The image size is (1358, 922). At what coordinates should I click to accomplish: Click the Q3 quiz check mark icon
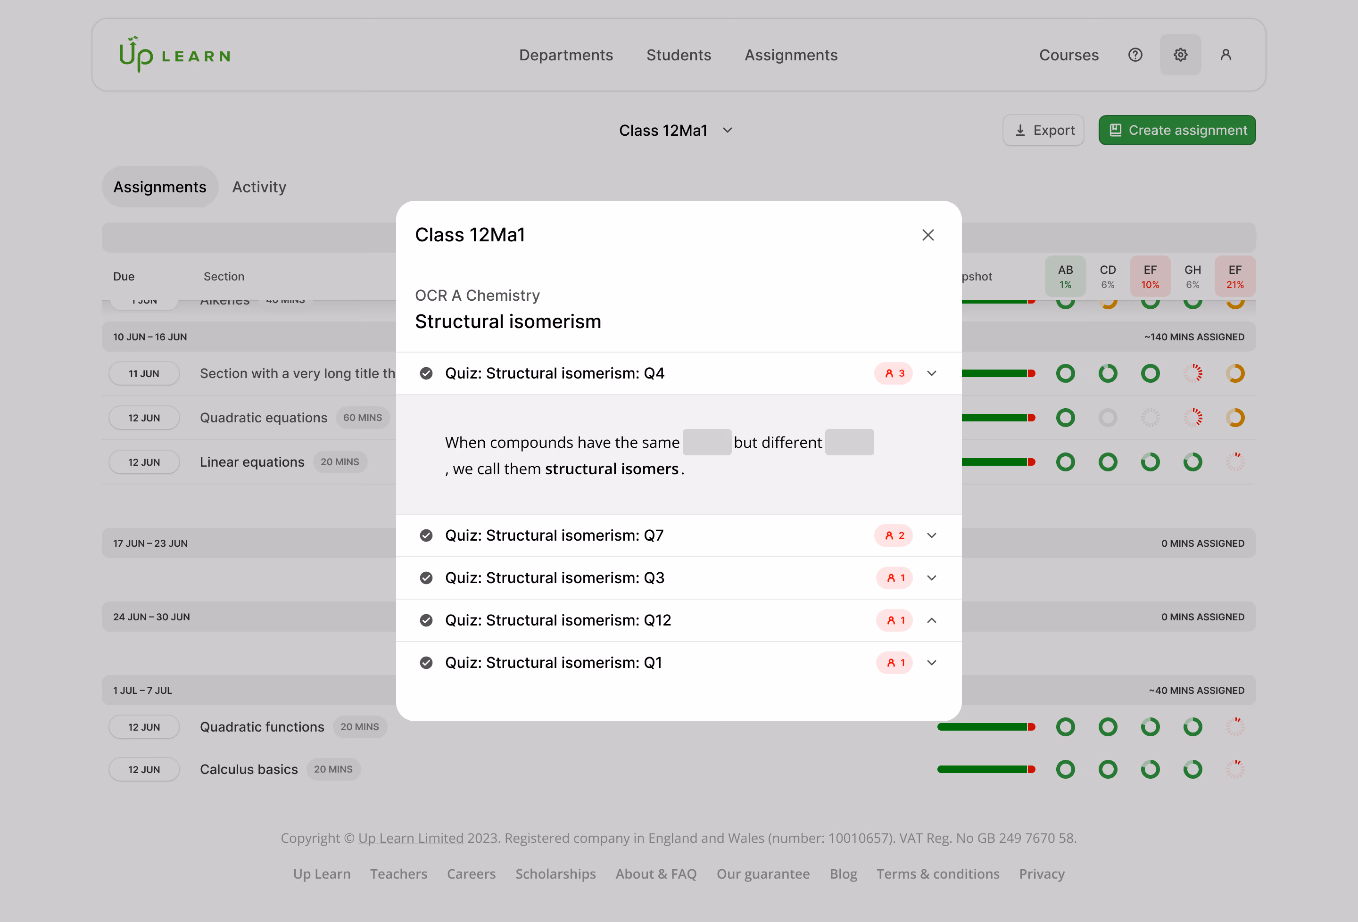(x=427, y=578)
